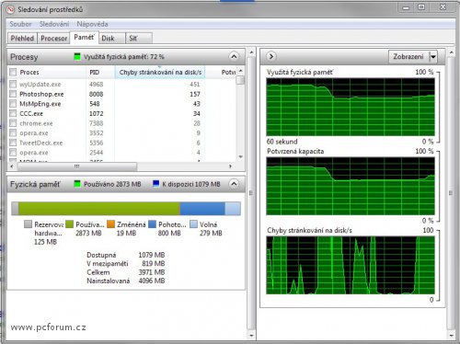The image size is (460, 344).
Task: Check the CCC.exe process checkbox
Action: pyautogui.click(x=13, y=113)
